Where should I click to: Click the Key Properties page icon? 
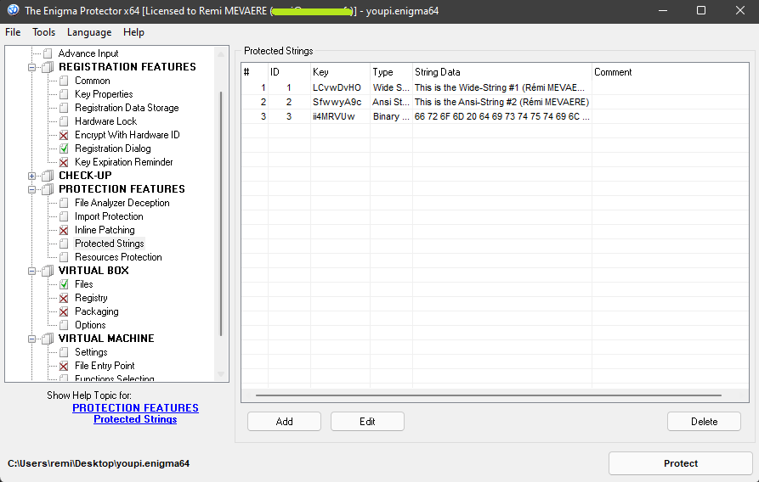point(64,94)
